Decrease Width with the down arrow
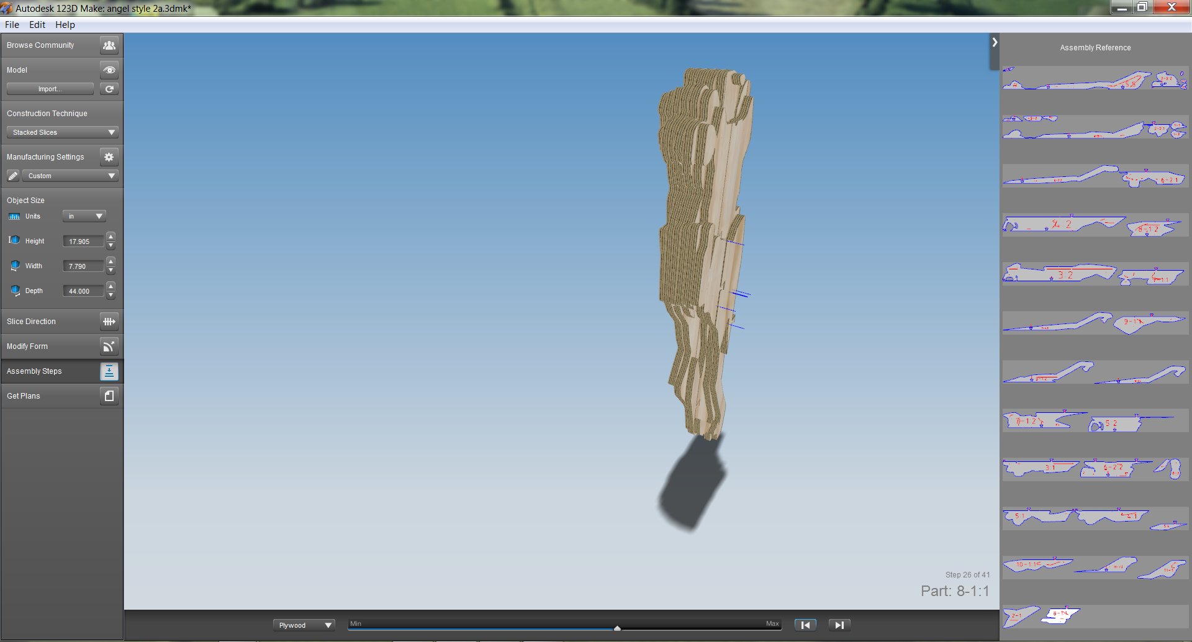The height and width of the screenshot is (642, 1192). tap(111, 271)
